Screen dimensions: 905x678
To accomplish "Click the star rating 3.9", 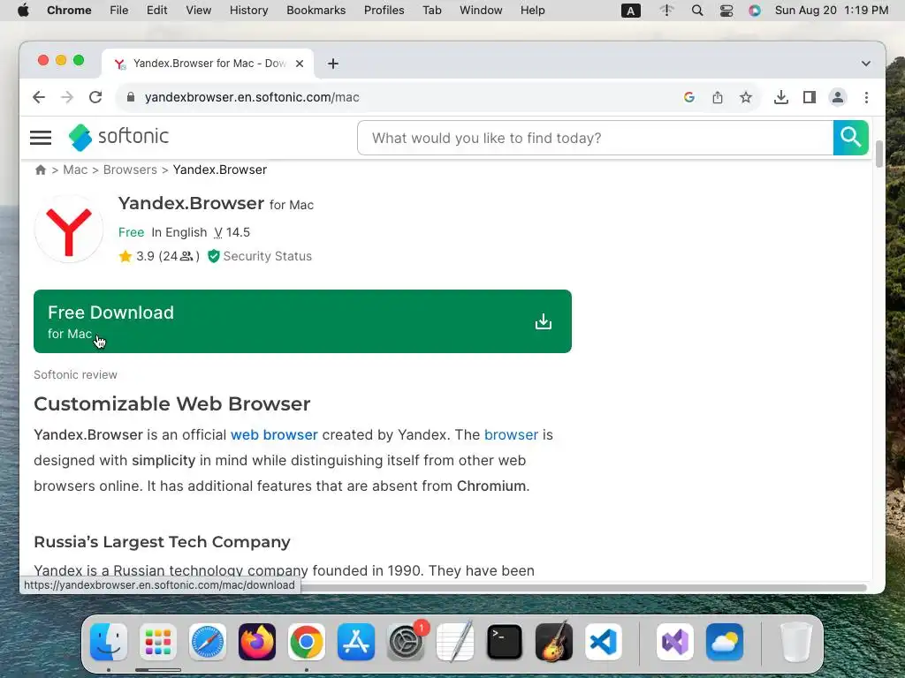I will (x=159, y=256).
